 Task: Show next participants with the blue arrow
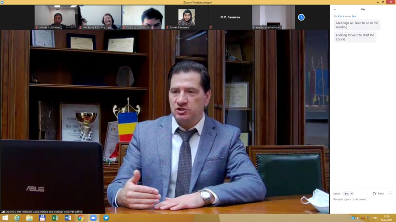pyautogui.click(x=301, y=17)
